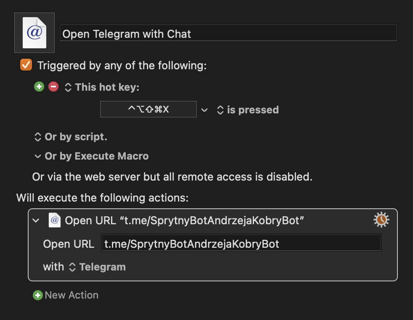
Task: Click the green plus beside New Action
Action: pos(38,295)
